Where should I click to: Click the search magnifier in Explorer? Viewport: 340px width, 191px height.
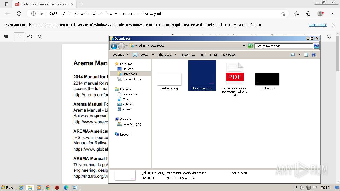pos(316,46)
